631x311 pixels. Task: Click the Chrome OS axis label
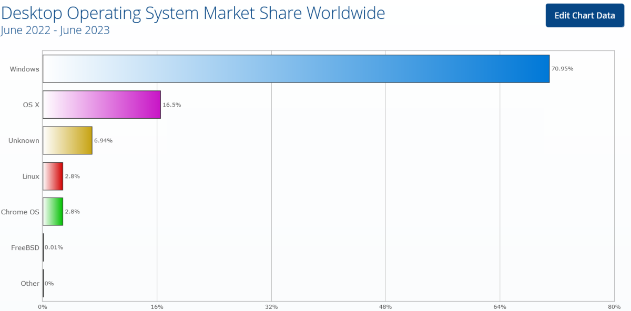pos(20,212)
